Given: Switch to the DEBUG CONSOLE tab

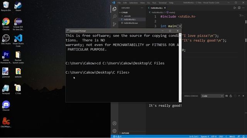Looking at the screenshot, I should pyautogui.click(x=191, y=96).
